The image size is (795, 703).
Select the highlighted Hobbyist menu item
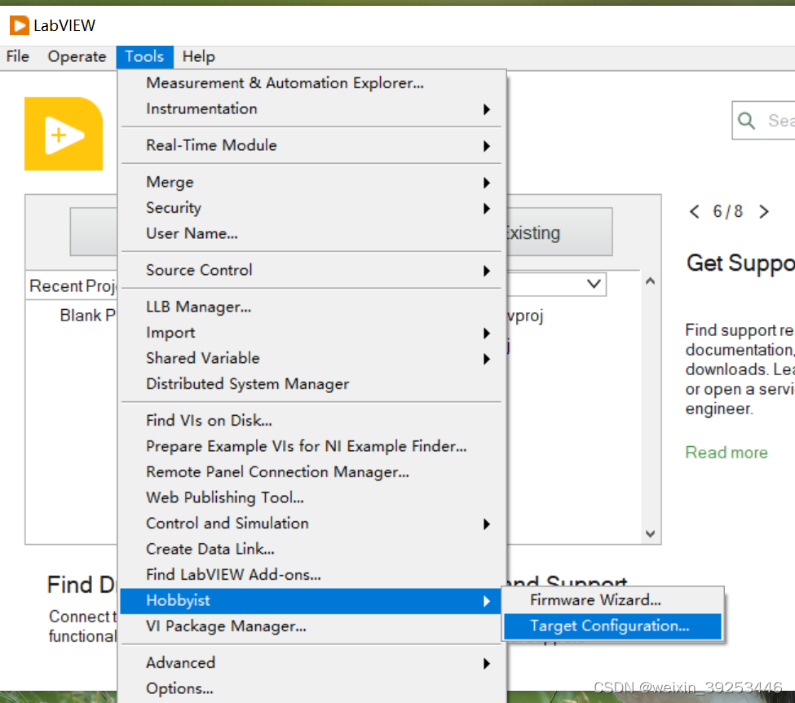[x=311, y=601]
